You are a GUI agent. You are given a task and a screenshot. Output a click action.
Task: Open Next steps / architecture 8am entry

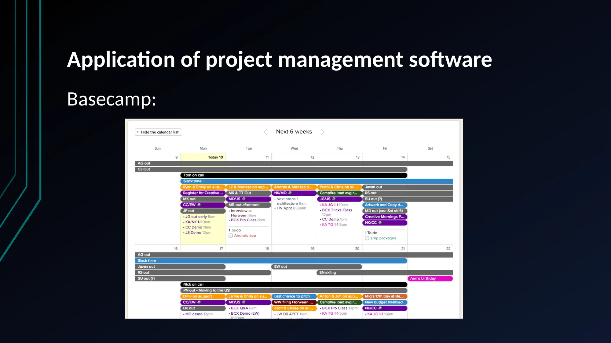click(x=291, y=201)
